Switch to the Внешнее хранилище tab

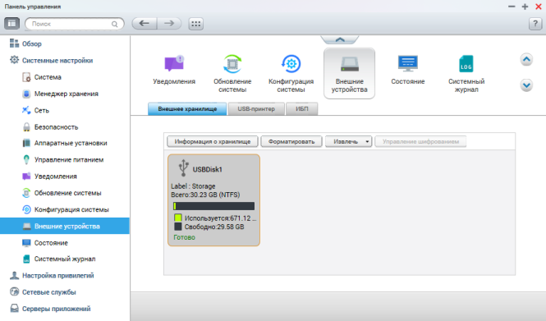[x=187, y=109]
